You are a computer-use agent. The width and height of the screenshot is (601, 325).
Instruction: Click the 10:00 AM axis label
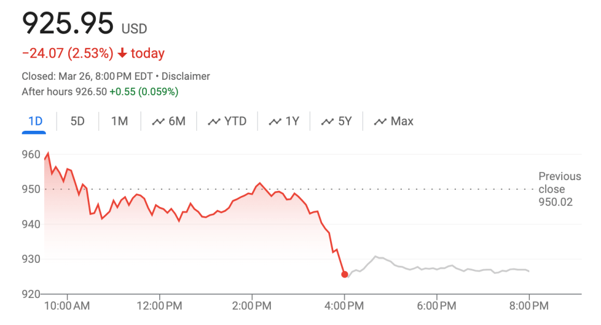click(68, 306)
